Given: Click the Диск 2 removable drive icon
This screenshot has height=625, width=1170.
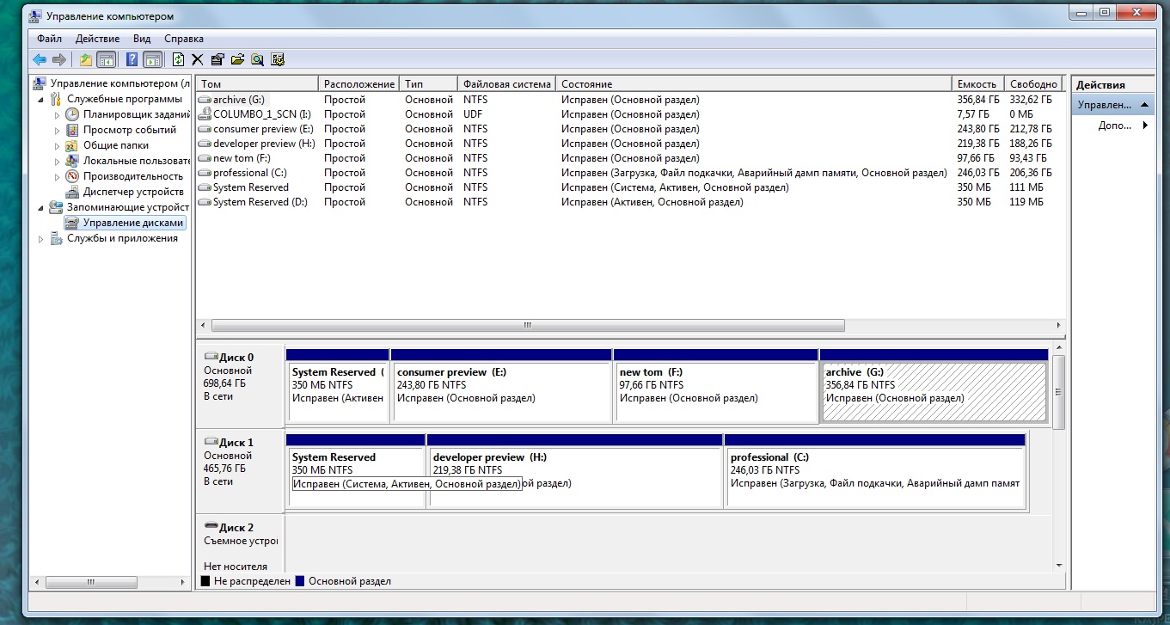Looking at the screenshot, I should click(211, 527).
